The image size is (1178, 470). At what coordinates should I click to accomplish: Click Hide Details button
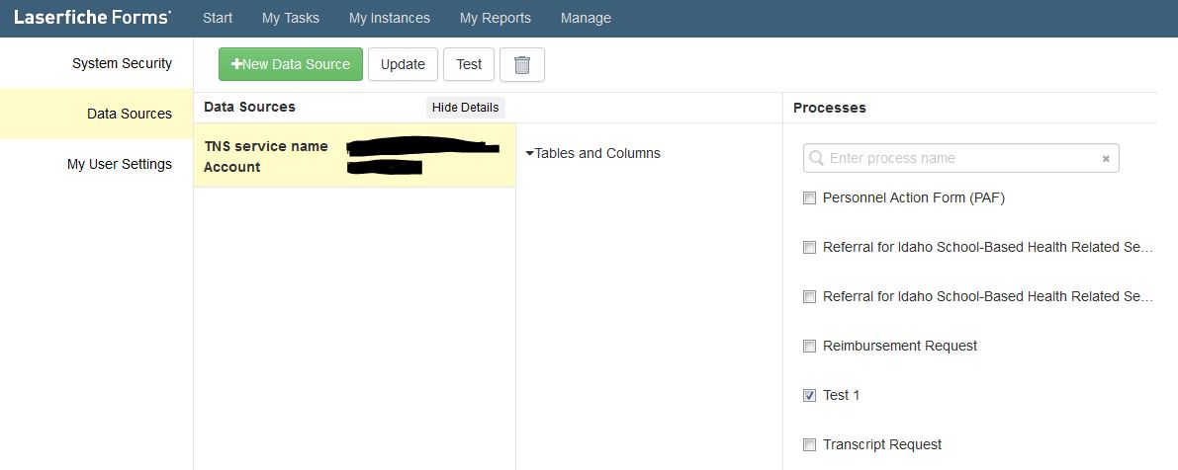(x=465, y=108)
